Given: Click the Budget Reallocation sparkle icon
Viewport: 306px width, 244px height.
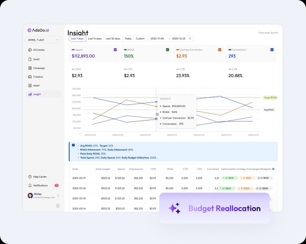Looking at the screenshot, I should pos(174,208).
